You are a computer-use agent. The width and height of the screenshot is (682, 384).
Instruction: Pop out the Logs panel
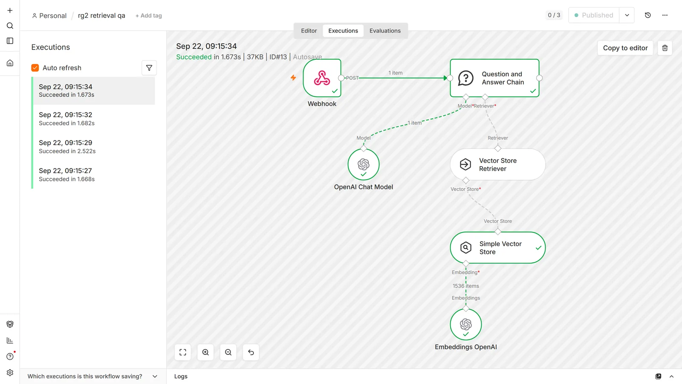pos(658,376)
